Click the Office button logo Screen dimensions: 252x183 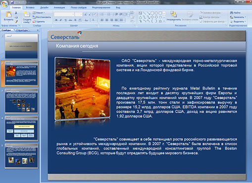tap(4, 4)
